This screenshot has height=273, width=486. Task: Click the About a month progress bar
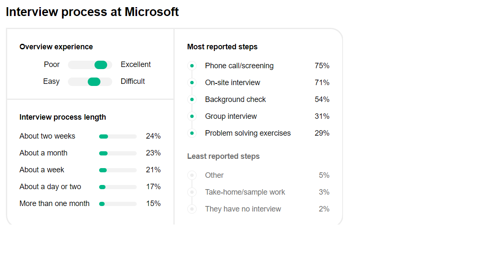pos(118,153)
